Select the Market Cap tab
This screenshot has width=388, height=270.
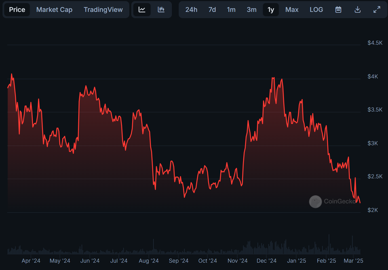coord(54,10)
